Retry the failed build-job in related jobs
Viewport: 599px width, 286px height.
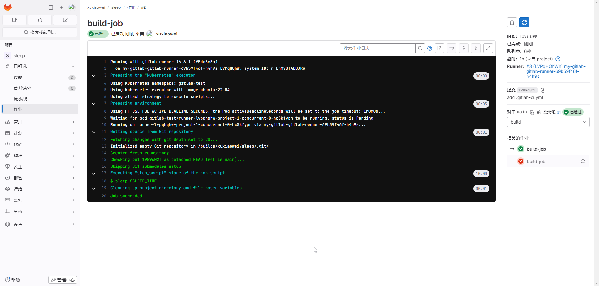click(x=583, y=162)
